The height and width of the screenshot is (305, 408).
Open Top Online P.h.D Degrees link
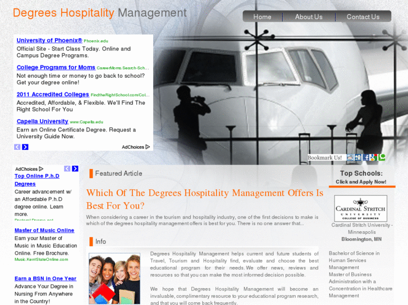(x=37, y=180)
